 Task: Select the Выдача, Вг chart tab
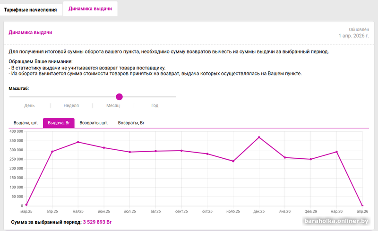(x=59, y=123)
